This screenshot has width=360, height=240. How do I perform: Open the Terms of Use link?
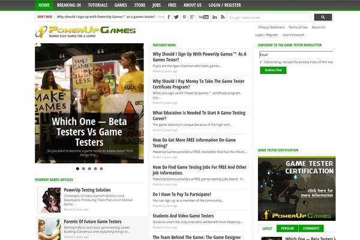(x=298, y=28)
